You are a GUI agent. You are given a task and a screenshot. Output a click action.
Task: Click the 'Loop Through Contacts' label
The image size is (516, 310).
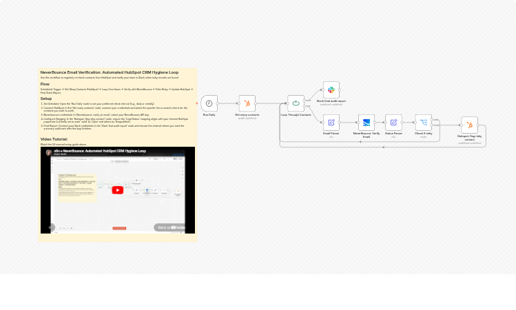tap(296, 115)
